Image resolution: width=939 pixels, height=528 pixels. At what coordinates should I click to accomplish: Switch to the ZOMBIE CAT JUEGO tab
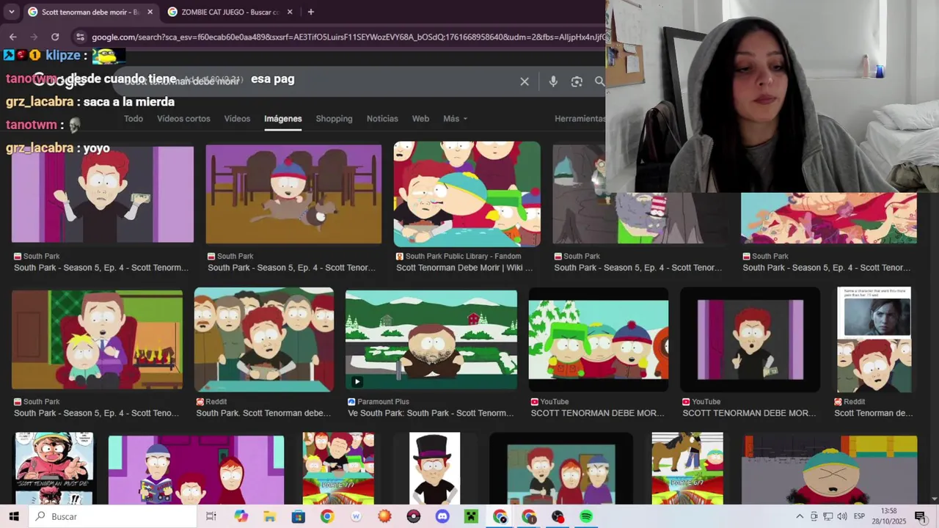tap(230, 12)
